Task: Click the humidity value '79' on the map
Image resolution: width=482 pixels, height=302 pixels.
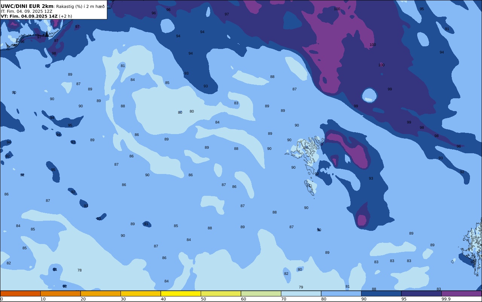Action: coord(301,287)
